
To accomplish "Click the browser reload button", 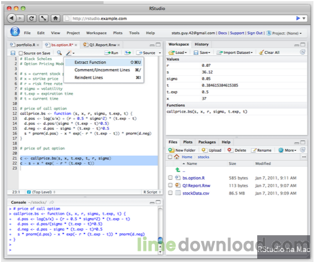I will 31,18.
